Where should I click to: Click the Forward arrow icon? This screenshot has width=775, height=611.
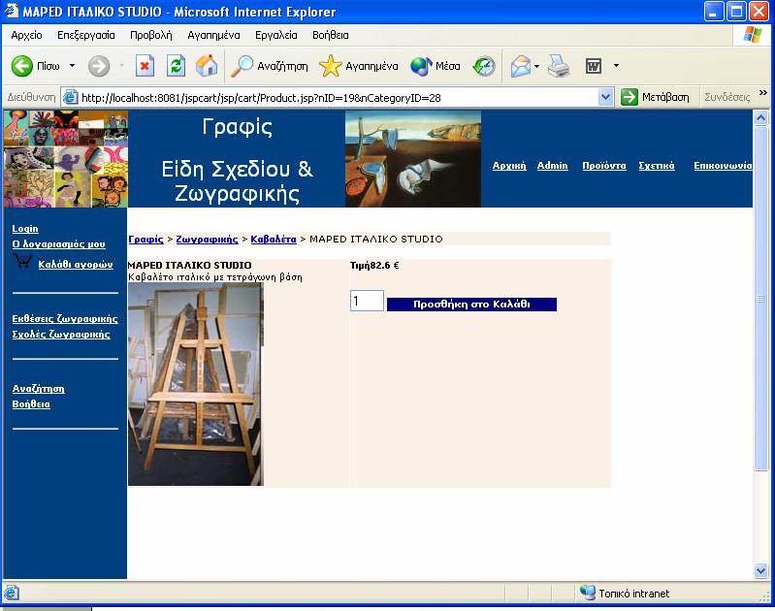(99, 66)
